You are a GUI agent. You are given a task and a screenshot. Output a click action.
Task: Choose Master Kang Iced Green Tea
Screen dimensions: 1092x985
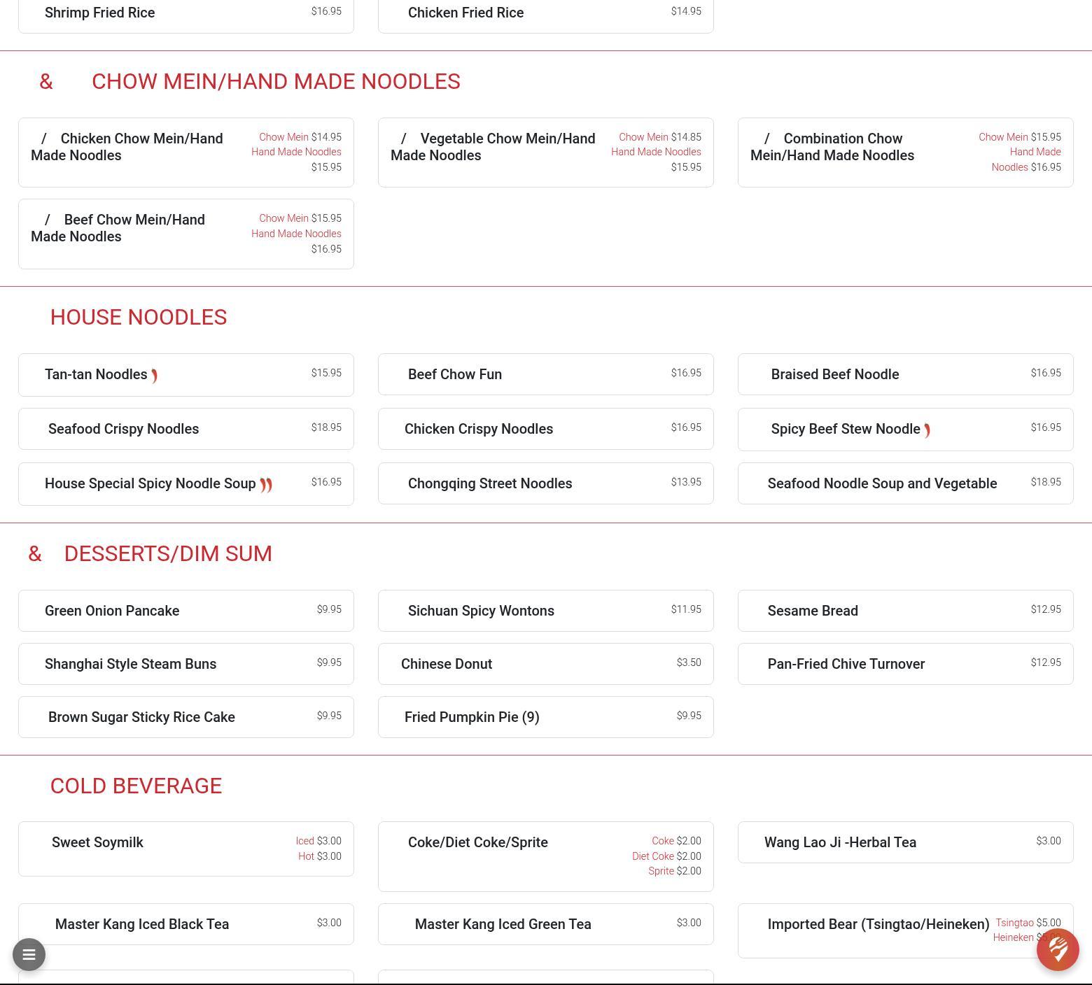coord(546,924)
